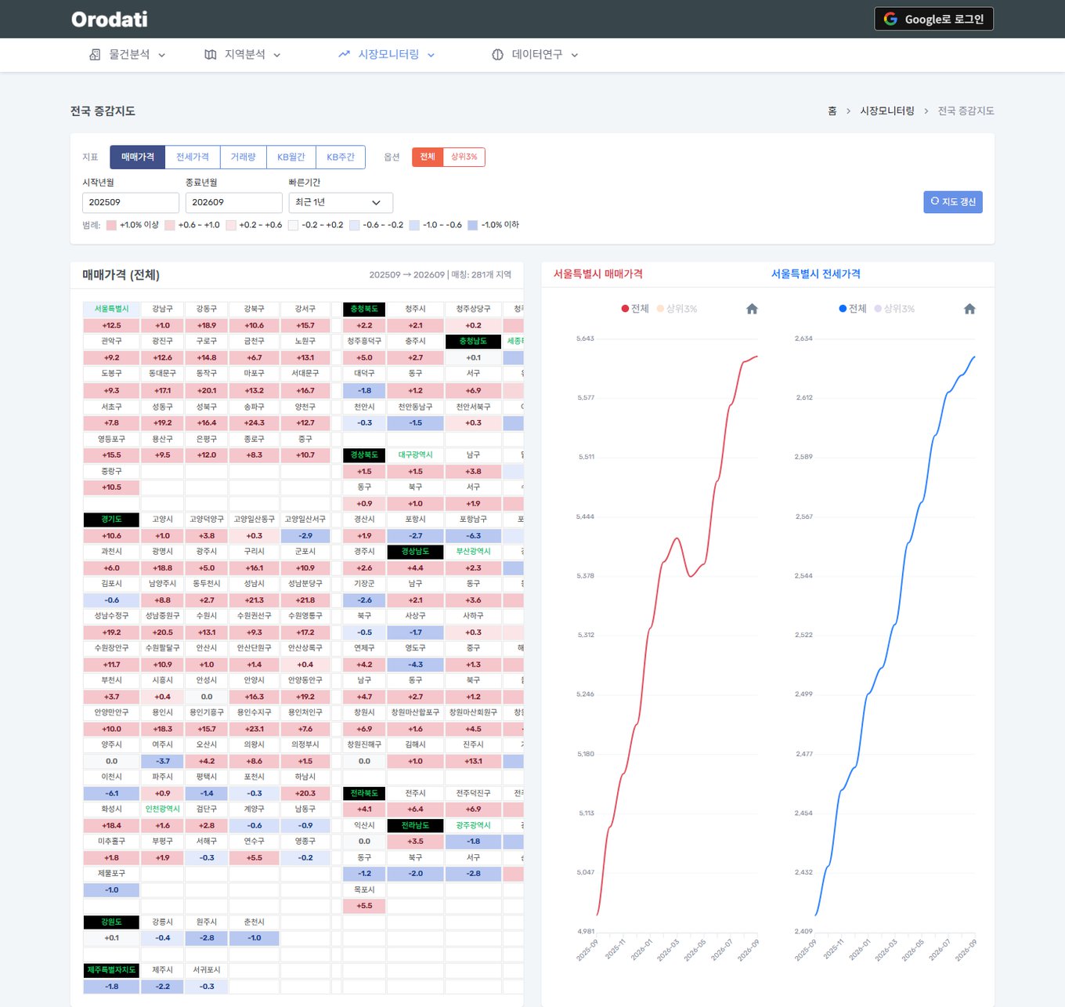Click the Google logo icon
Image resolution: width=1065 pixels, height=1007 pixels.
click(890, 19)
